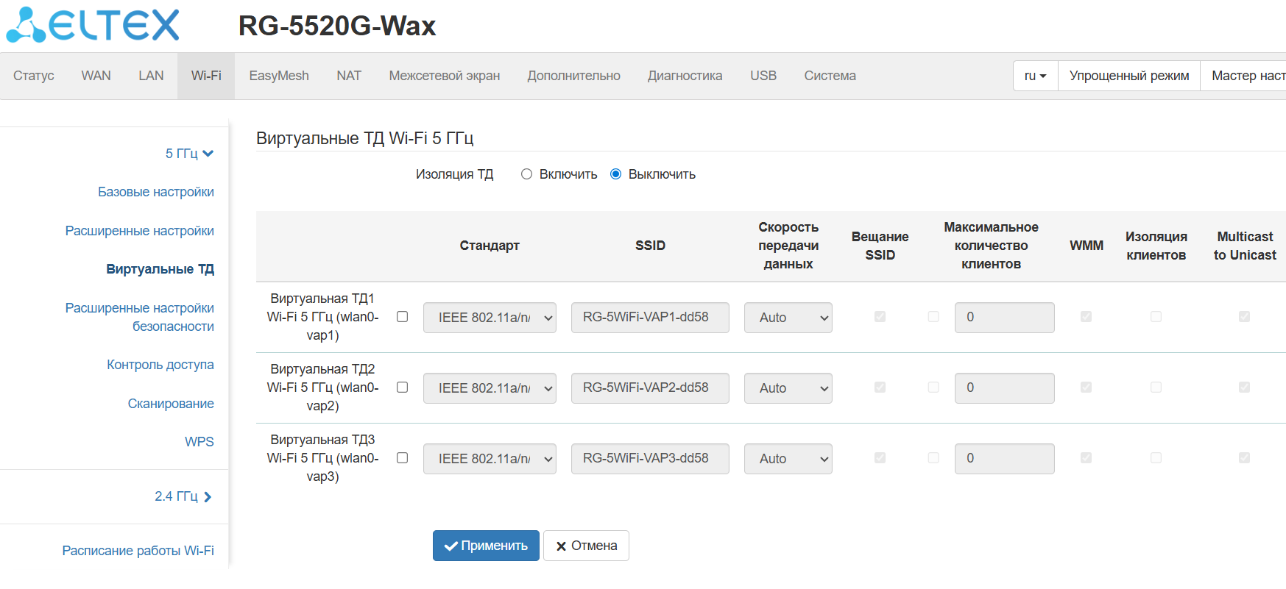Enable the Виртуальная ТД1 checkbox

coord(402,317)
